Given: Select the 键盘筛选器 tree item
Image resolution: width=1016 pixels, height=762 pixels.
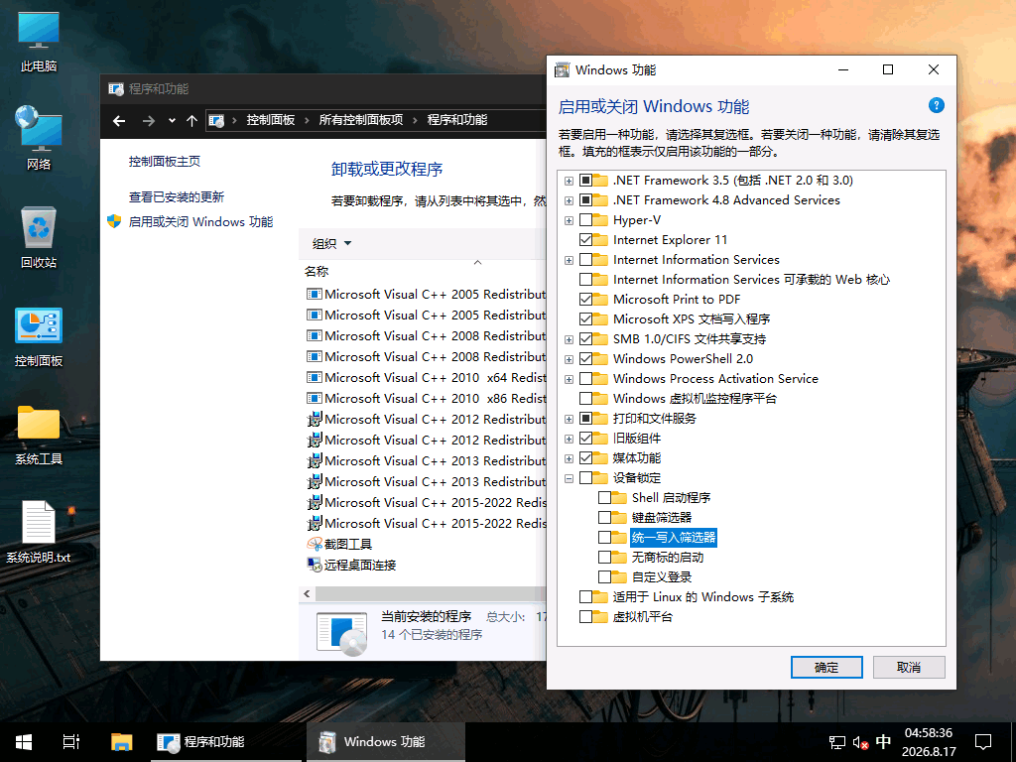Looking at the screenshot, I should tap(662, 518).
